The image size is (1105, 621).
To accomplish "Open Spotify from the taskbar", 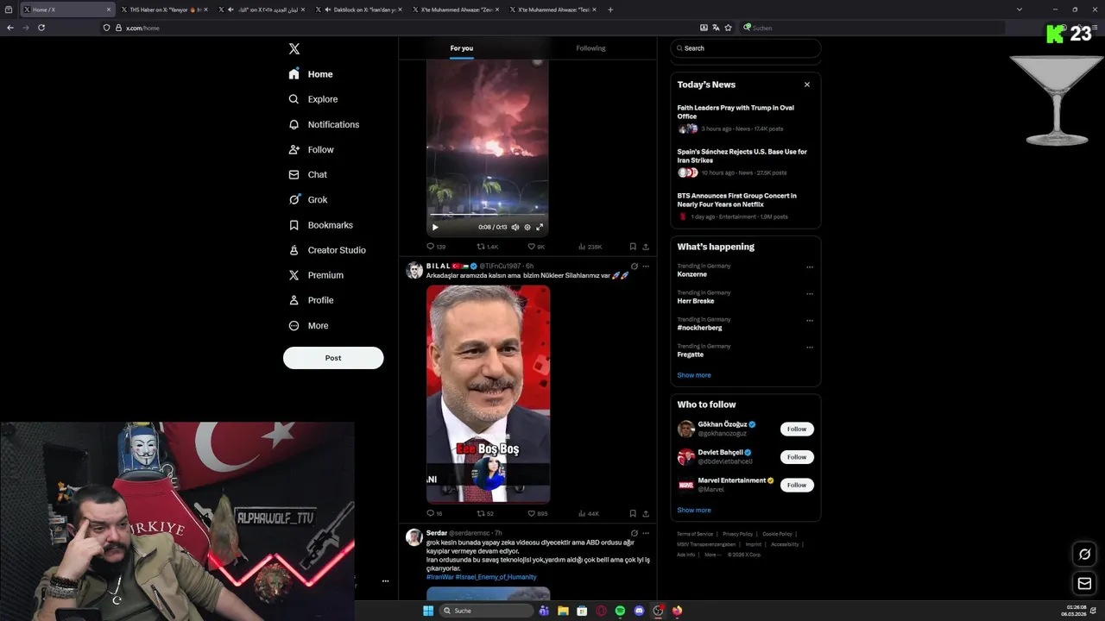I will click(620, 611).
